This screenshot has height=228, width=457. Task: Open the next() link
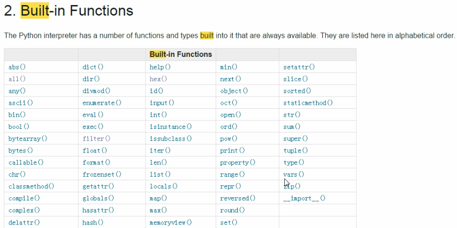pos(231,79)
